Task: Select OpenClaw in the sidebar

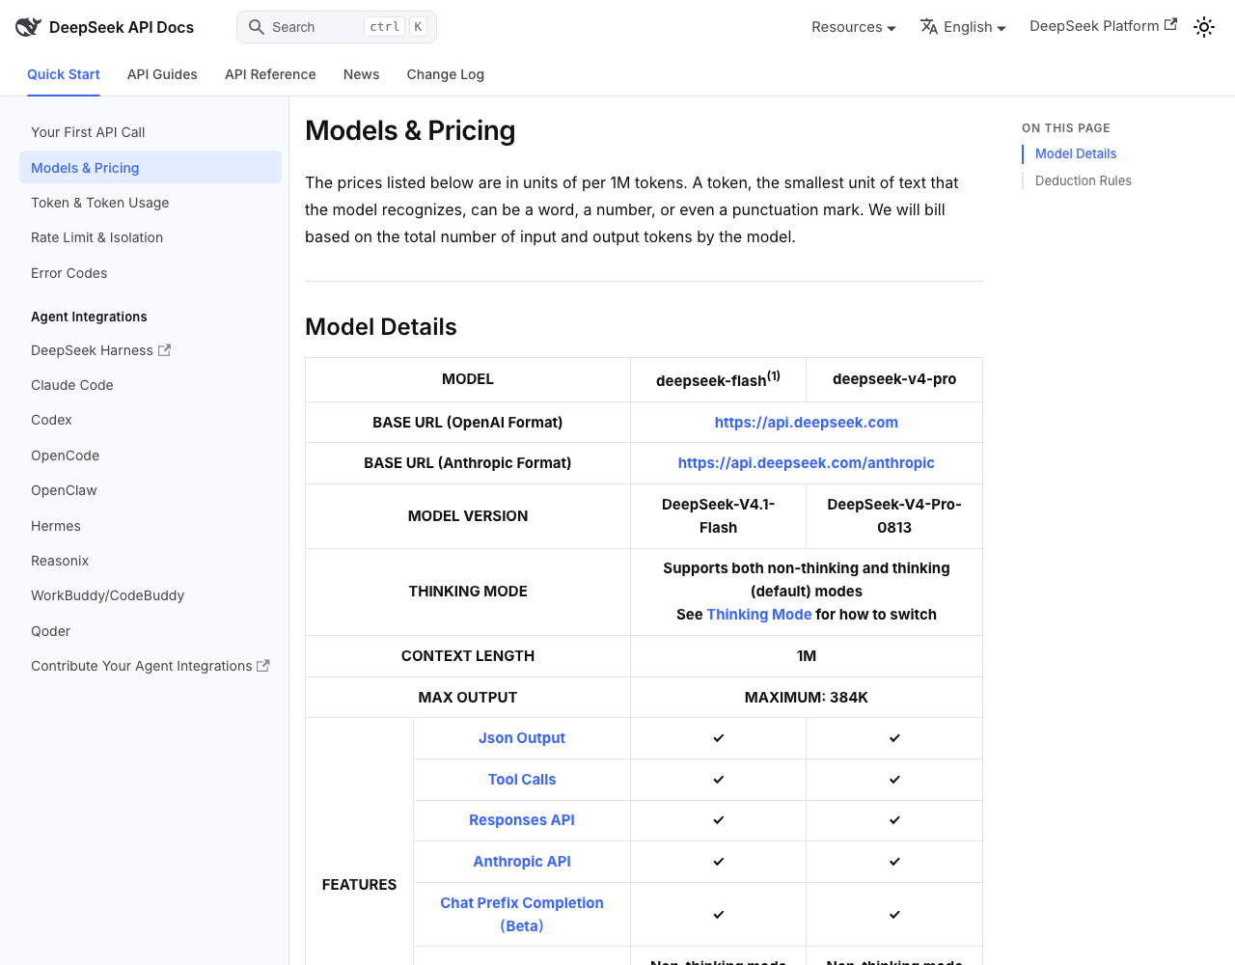Action: (x=151, y=490)
